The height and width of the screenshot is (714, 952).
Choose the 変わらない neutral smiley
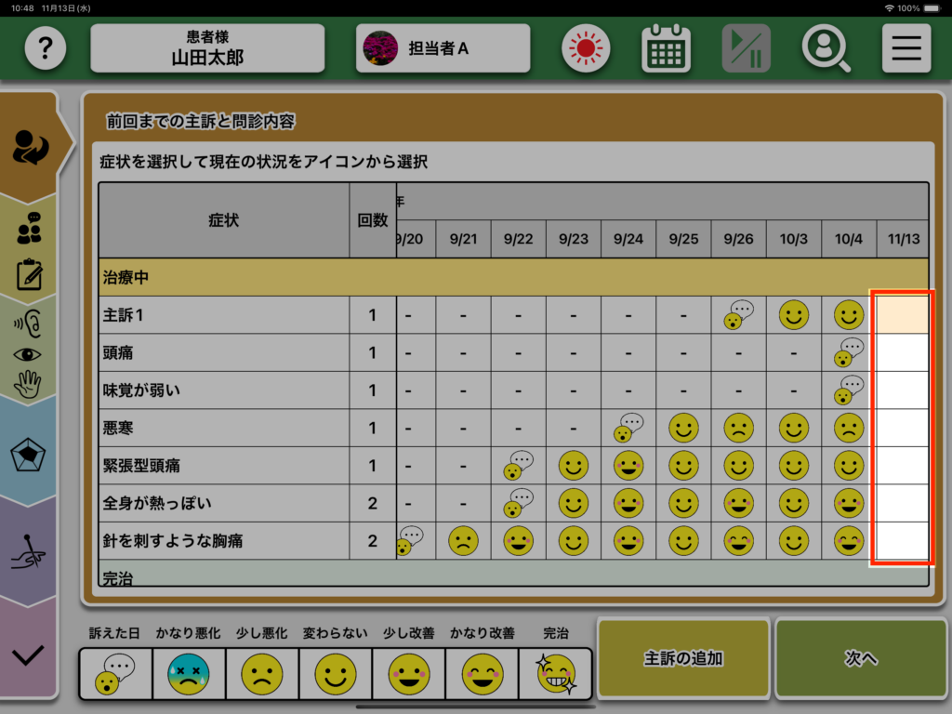pyautogui.click(x=336, y=673)
